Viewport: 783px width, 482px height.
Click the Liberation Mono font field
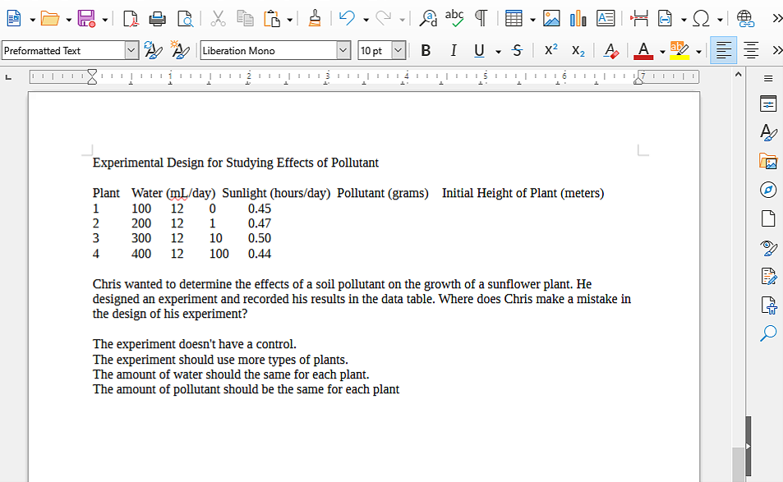pyautogui.click(x=269, y=50)
